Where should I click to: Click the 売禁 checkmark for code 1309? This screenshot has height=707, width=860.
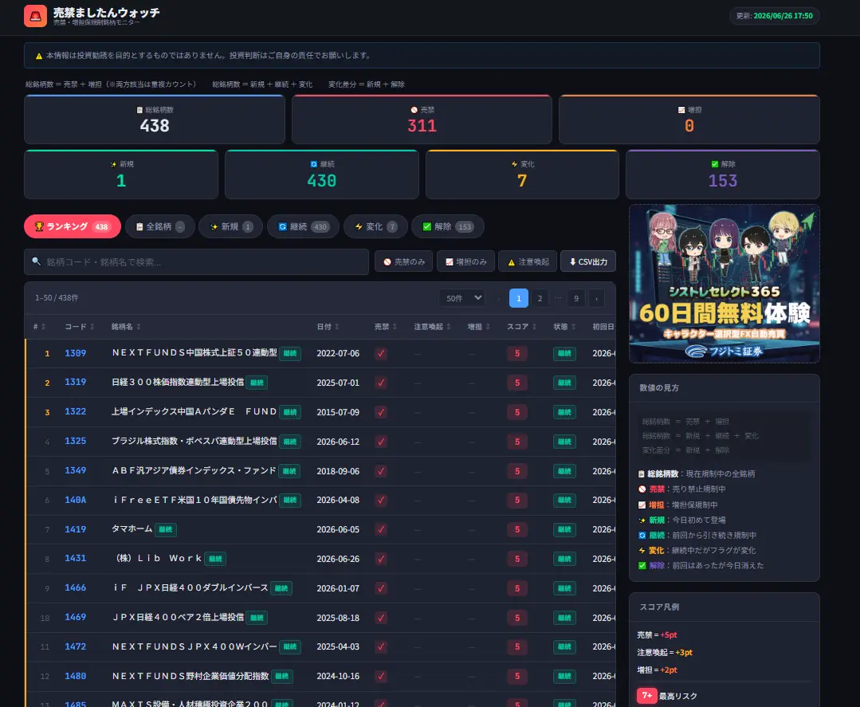[x=381, y=353]
